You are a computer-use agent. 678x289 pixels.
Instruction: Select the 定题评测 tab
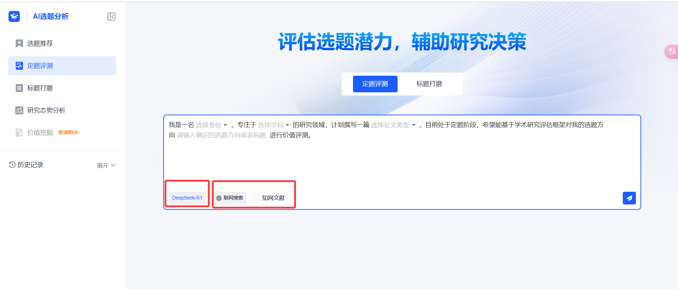pos(375,84)
